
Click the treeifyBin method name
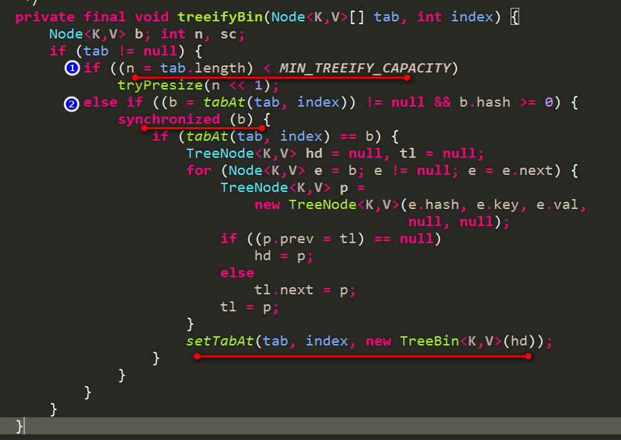point(220,17)
